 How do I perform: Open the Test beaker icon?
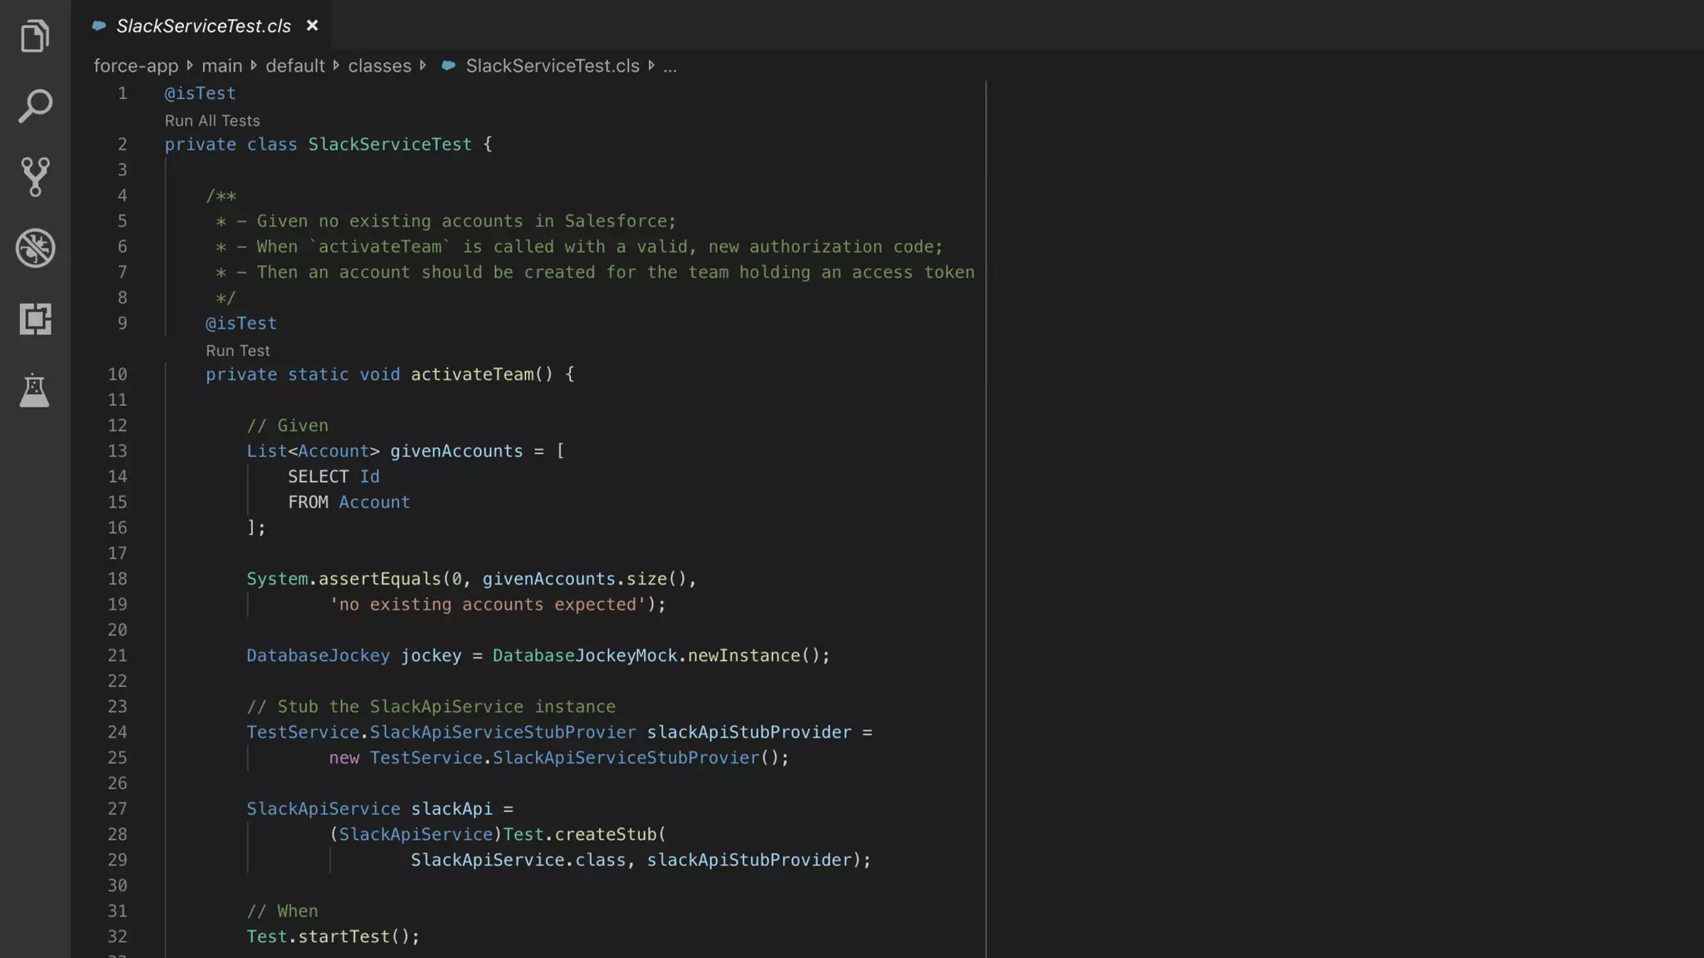pos(35,390)
